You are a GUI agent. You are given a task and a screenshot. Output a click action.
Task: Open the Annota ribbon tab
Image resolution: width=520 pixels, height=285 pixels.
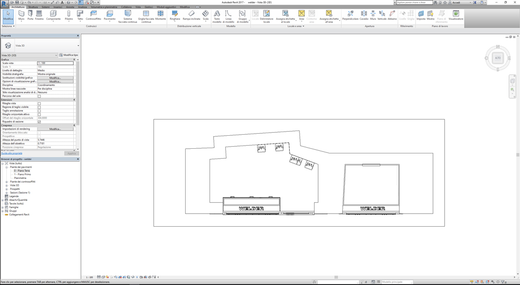tap(70, 7)
